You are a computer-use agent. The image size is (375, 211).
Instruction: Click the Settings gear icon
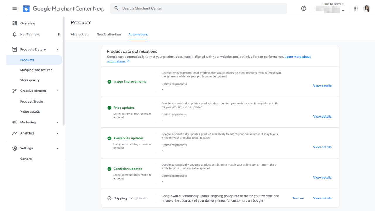(15, 148)
